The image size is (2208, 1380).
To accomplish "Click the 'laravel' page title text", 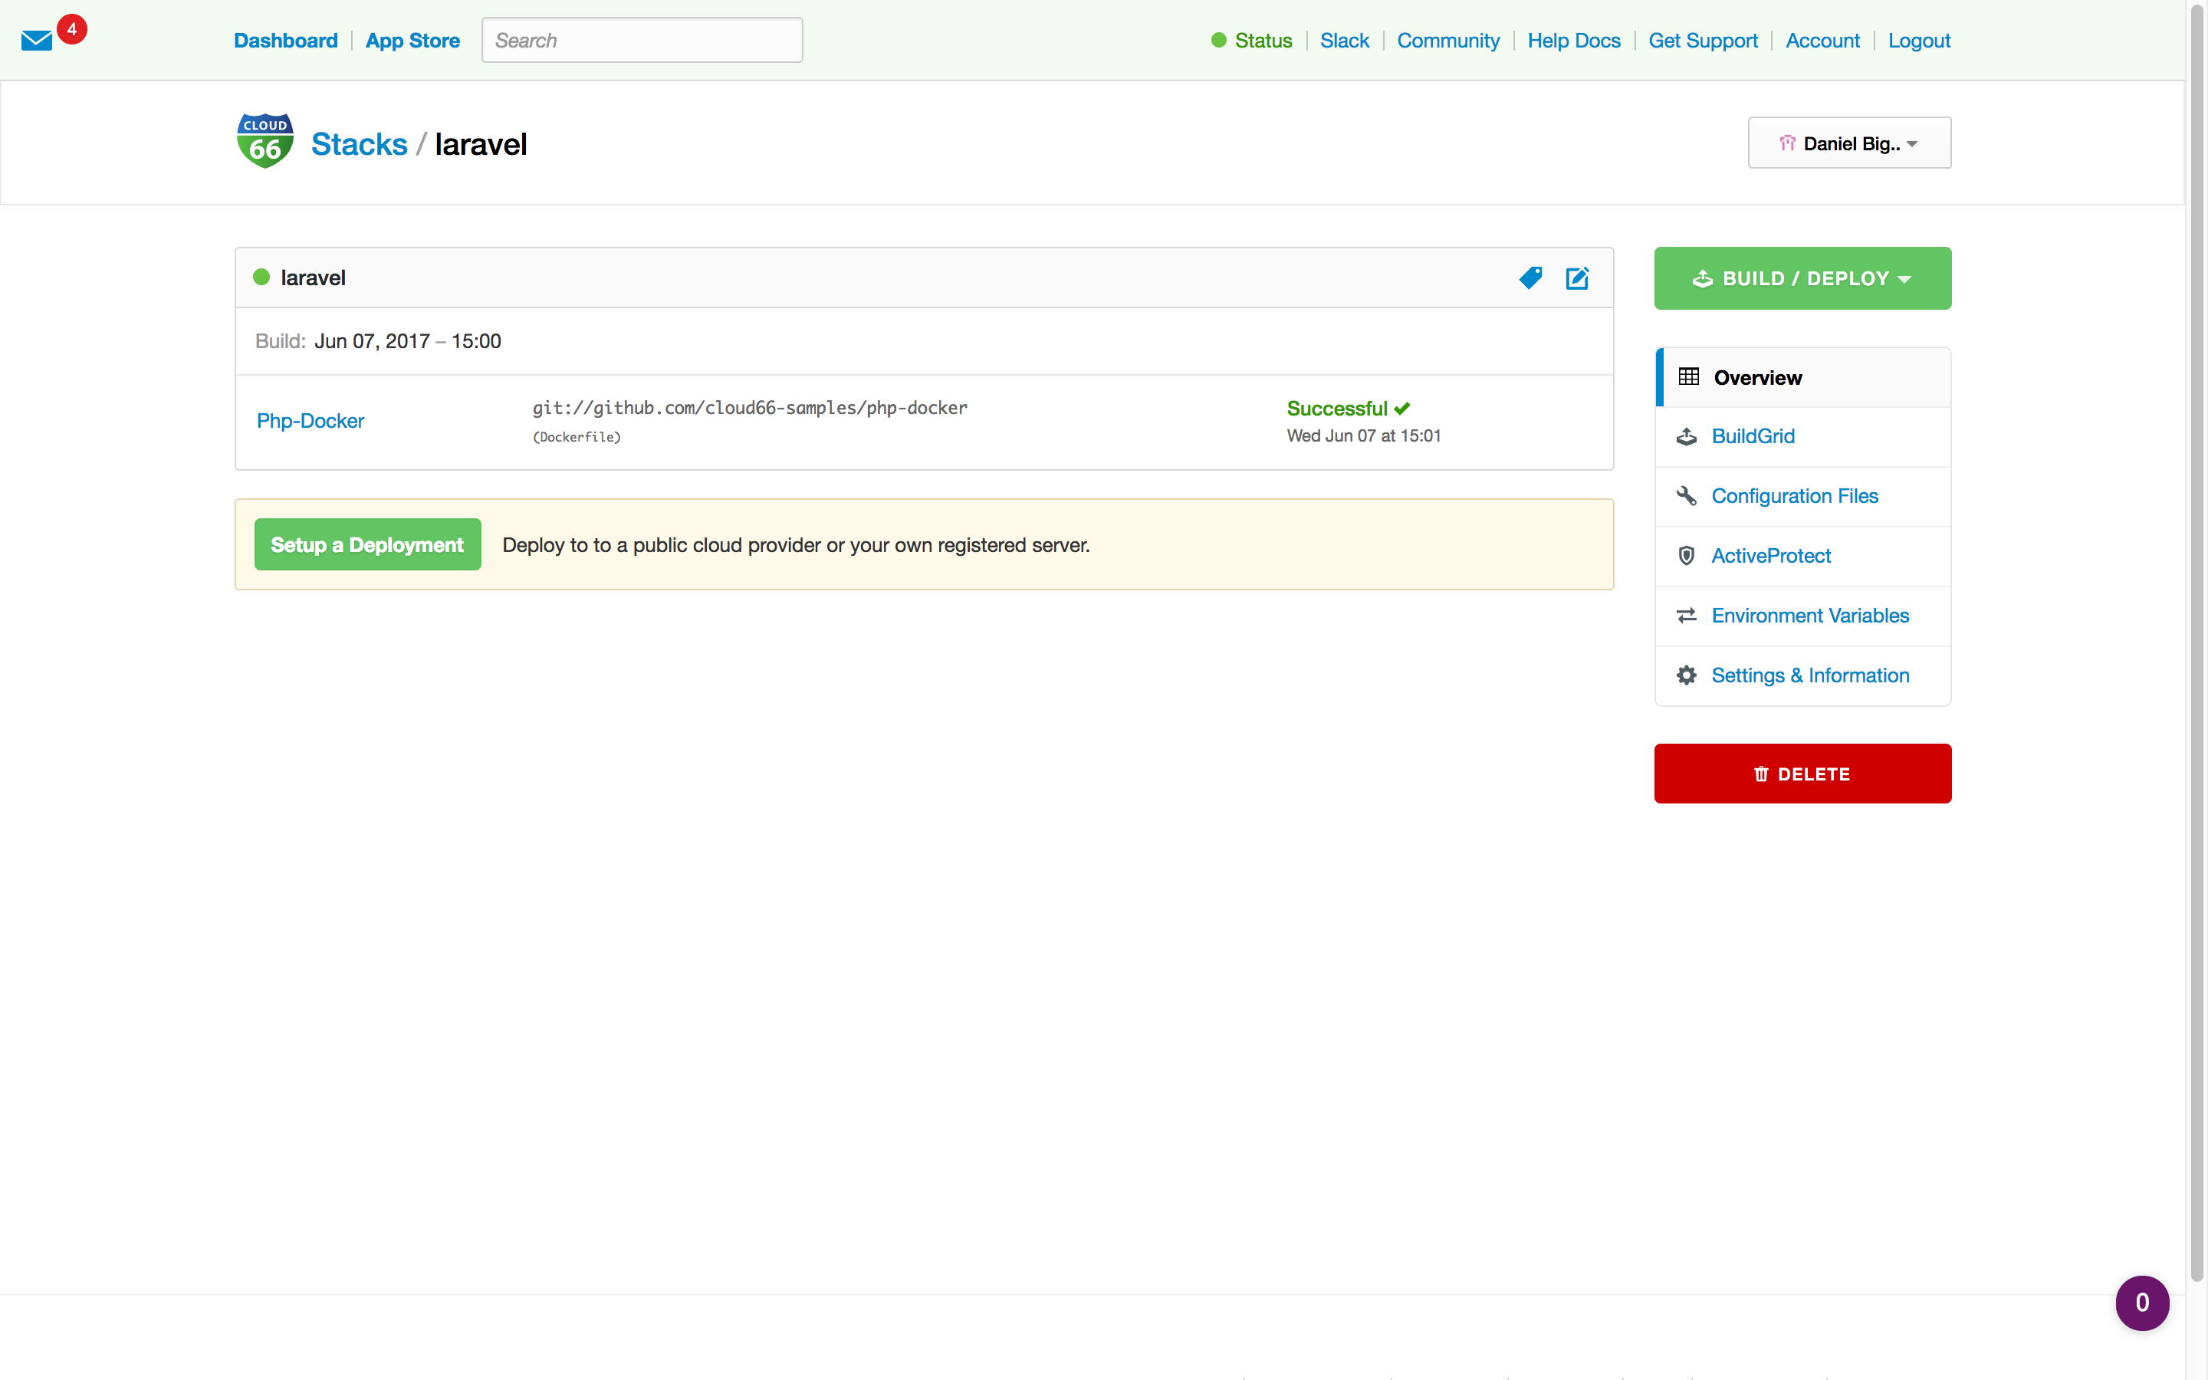I will (x=481, y=144).
